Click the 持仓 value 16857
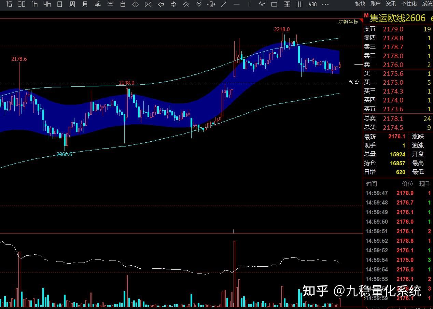This screenshot has height=309, width=433. pos(398,163)
